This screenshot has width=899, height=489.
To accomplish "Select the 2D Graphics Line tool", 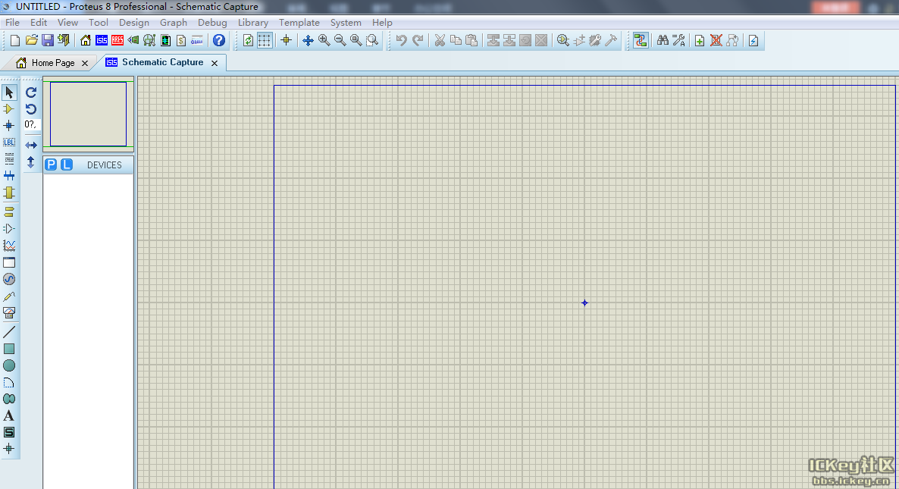I will 9,332.
